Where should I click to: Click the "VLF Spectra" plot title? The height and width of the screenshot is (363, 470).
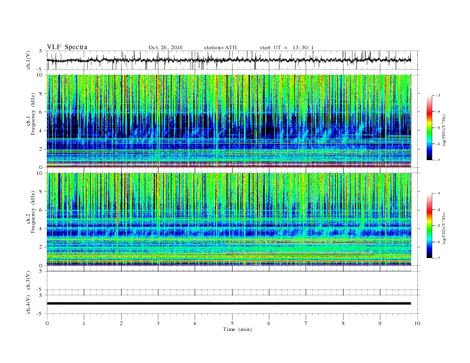pos(67,47)
